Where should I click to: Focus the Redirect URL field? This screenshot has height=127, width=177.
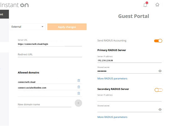tap(50, 55)
